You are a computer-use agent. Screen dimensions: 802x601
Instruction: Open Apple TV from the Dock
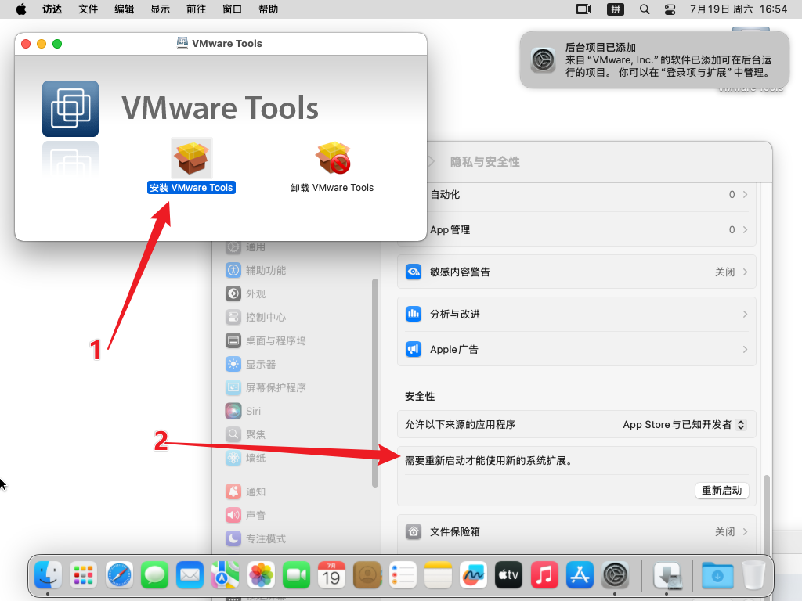pyautogui.click(x=509, y=575)
